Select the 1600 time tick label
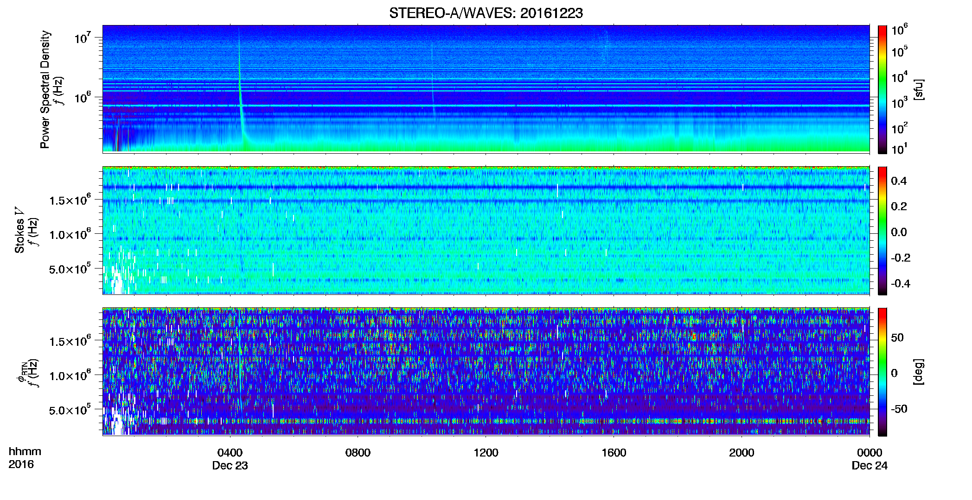Image resolution: width=972 pixels, height=500 pixels. click(x=614, y=453)
